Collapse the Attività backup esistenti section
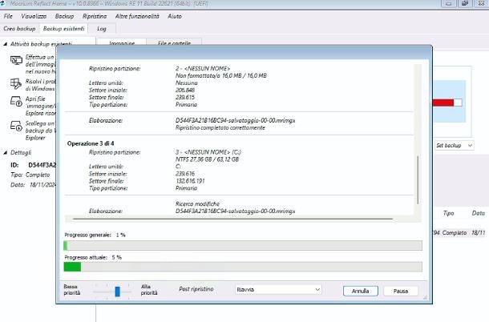Screen dimensions: 489x322 pos(6,44)
